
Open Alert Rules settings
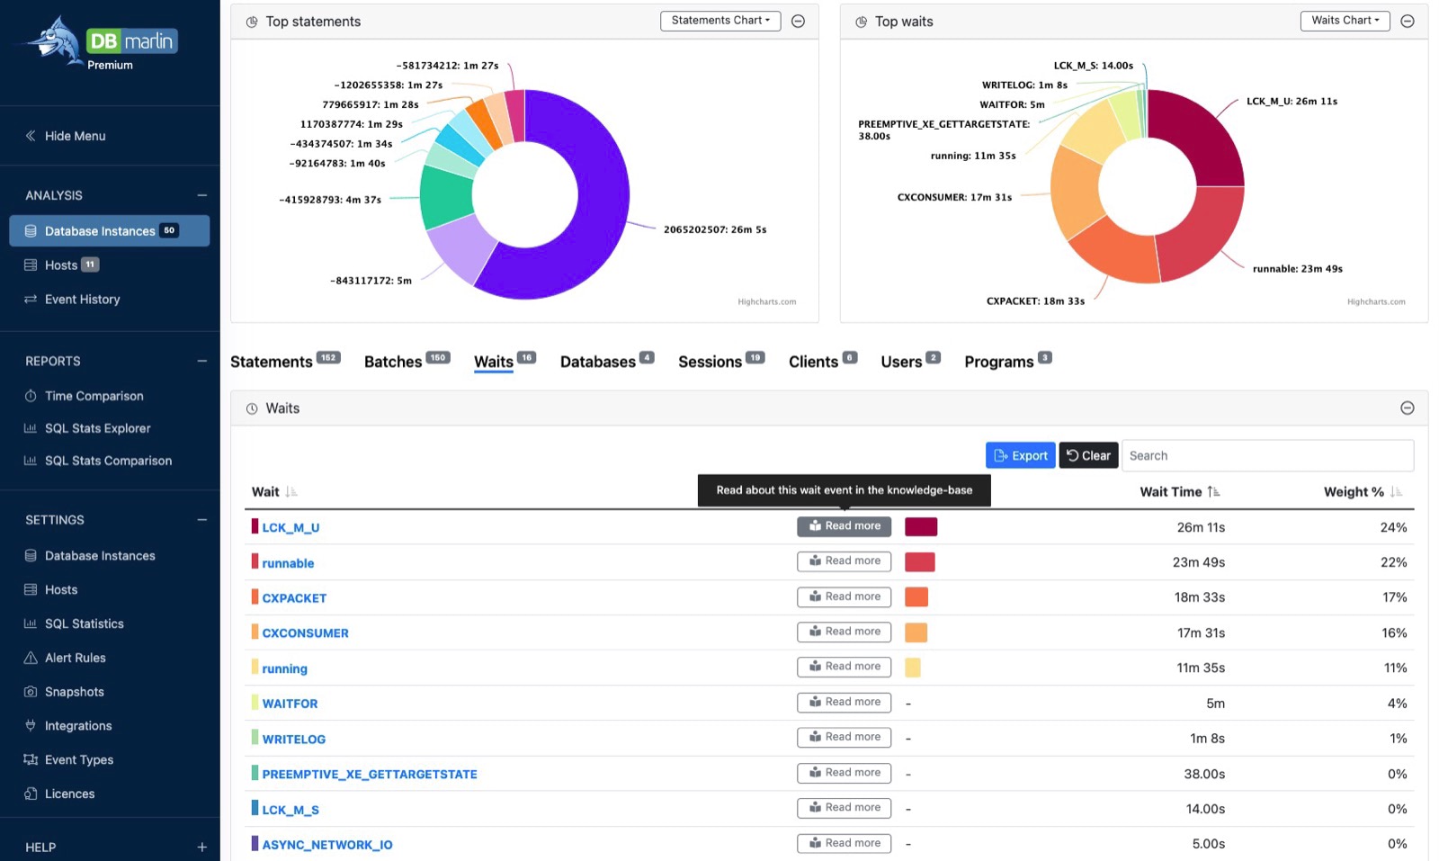coord(65,658)
